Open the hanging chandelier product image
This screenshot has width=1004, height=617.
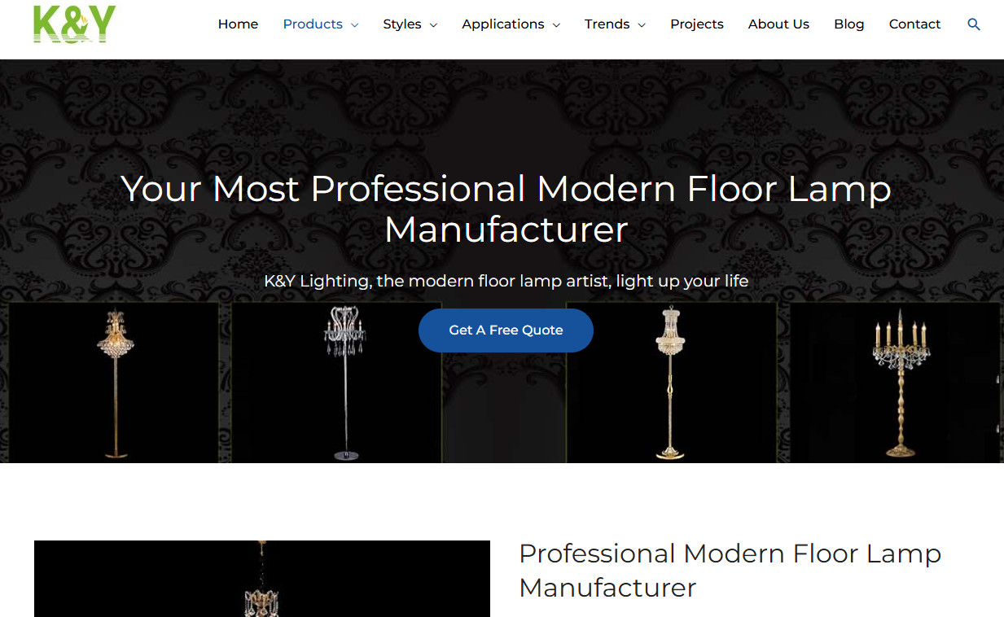(x=262, y=579)
